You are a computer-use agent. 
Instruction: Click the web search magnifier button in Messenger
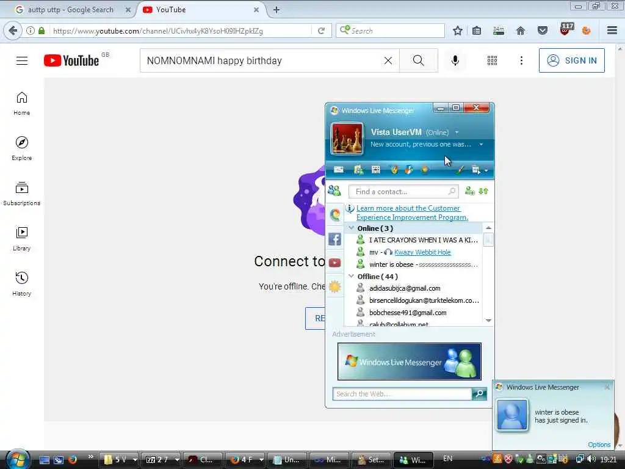479,394
